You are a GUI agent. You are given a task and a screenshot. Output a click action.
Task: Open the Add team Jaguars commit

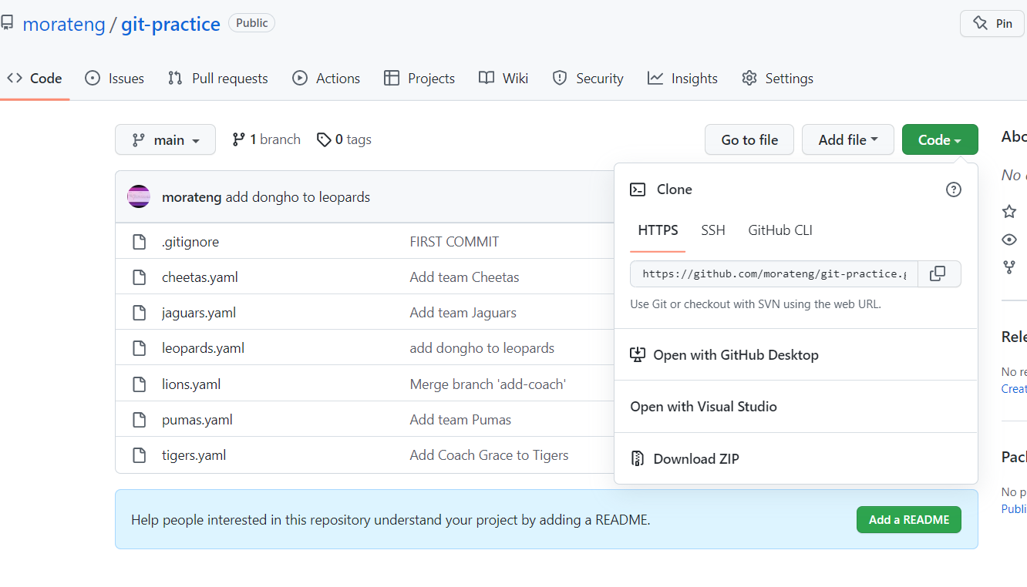463,313
